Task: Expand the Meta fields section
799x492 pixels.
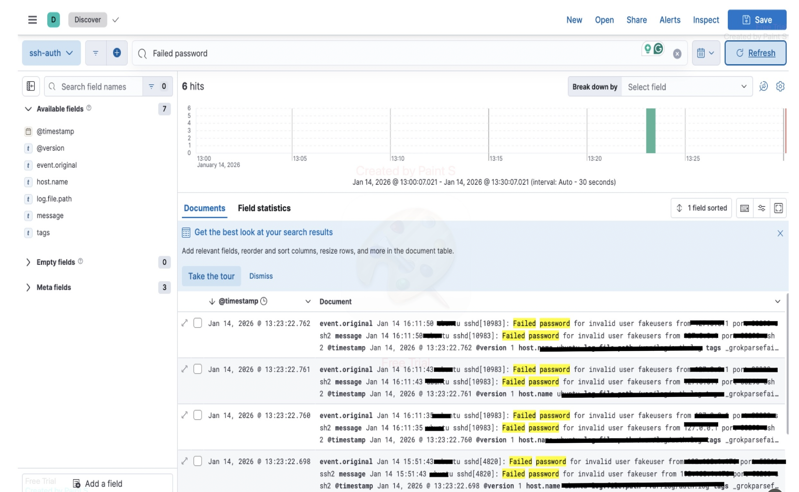Action: 28,287
